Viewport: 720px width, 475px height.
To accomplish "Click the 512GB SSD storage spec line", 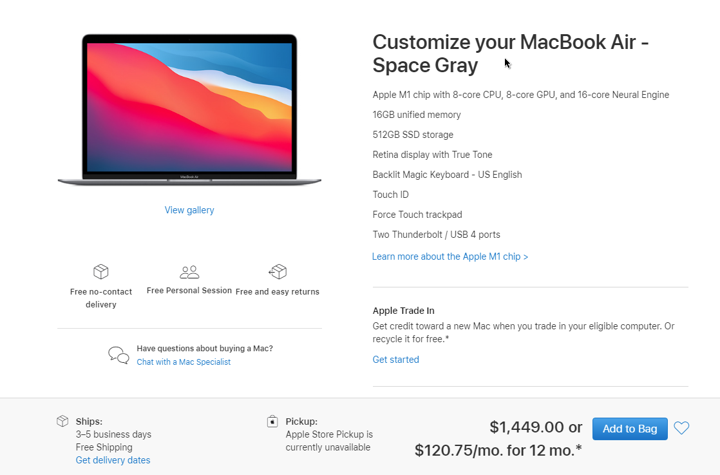I will (x=413, y=135).
